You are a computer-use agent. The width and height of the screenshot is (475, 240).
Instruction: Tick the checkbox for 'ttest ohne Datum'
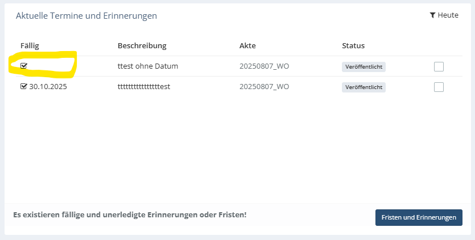(439, 66)
